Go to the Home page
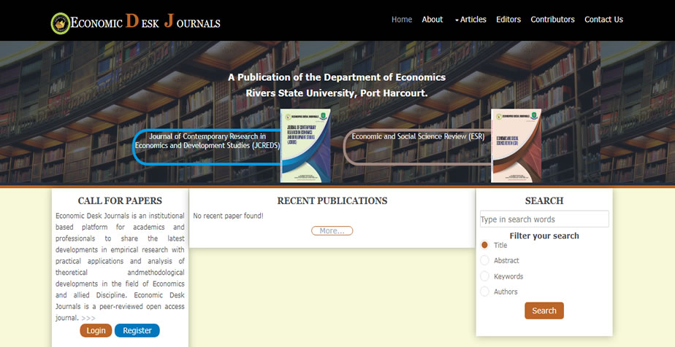This screenshot has height=347, width=675. (x=402, y=20)
